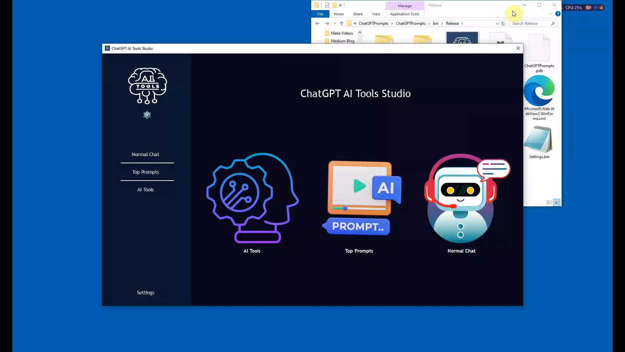Switch to the Application Tools tab
Image resolution: width=625 pixels, height=352 pixels.
coord(404,14)
